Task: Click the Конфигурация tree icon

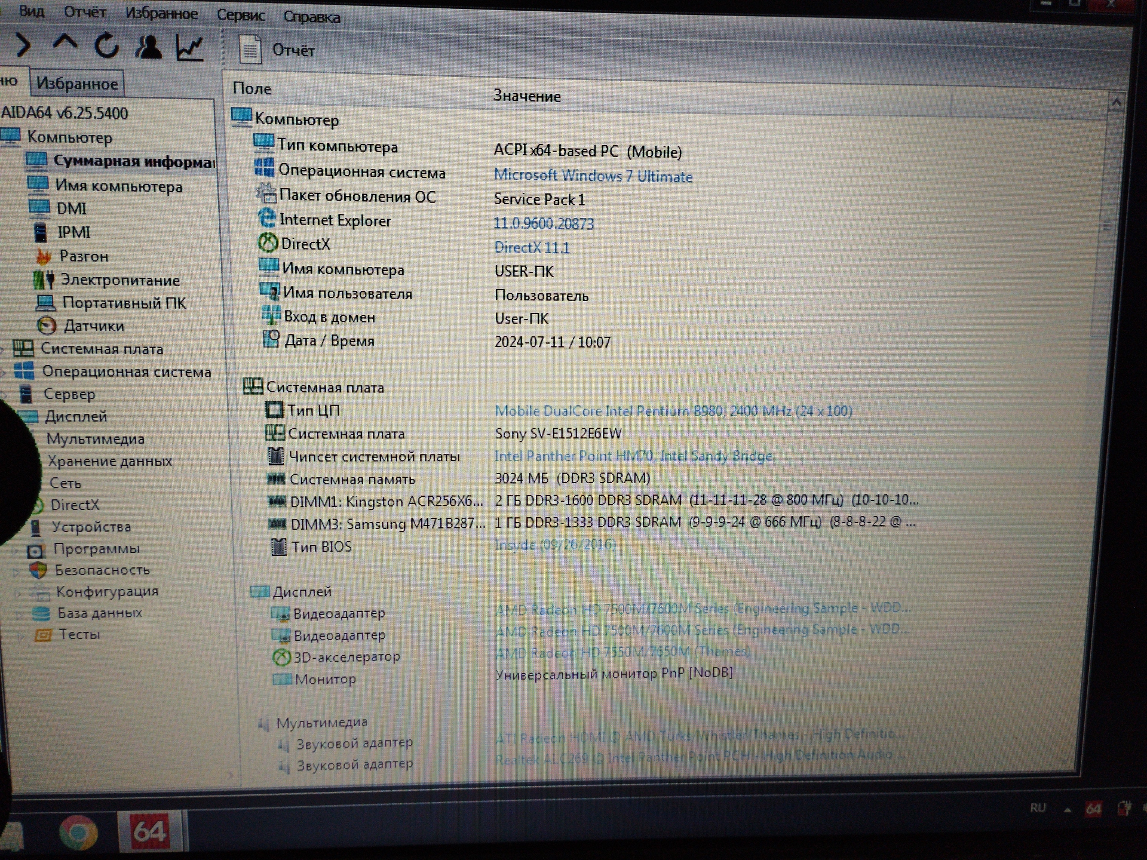Action: (40, 592)
